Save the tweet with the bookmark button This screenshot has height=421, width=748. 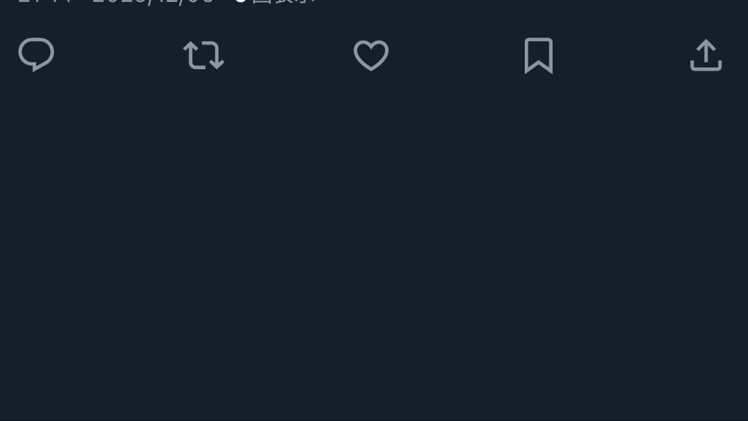click(538, 55)
